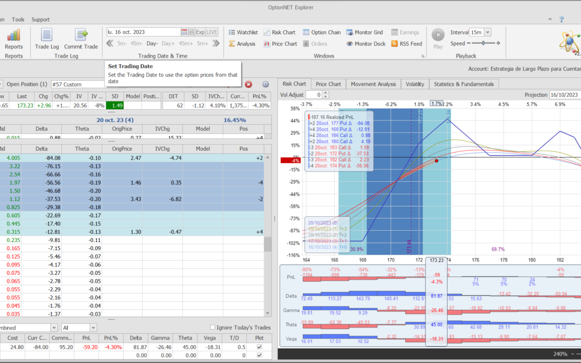Toggle Plot checkbox in the bottom empty row
Screen dimensions: 581x363
tap(260, 355)
